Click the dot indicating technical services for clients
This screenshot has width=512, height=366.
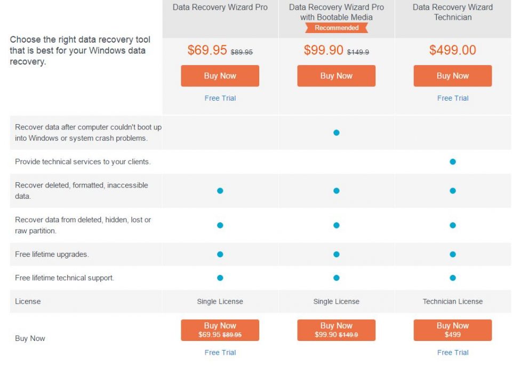point(452,161)
